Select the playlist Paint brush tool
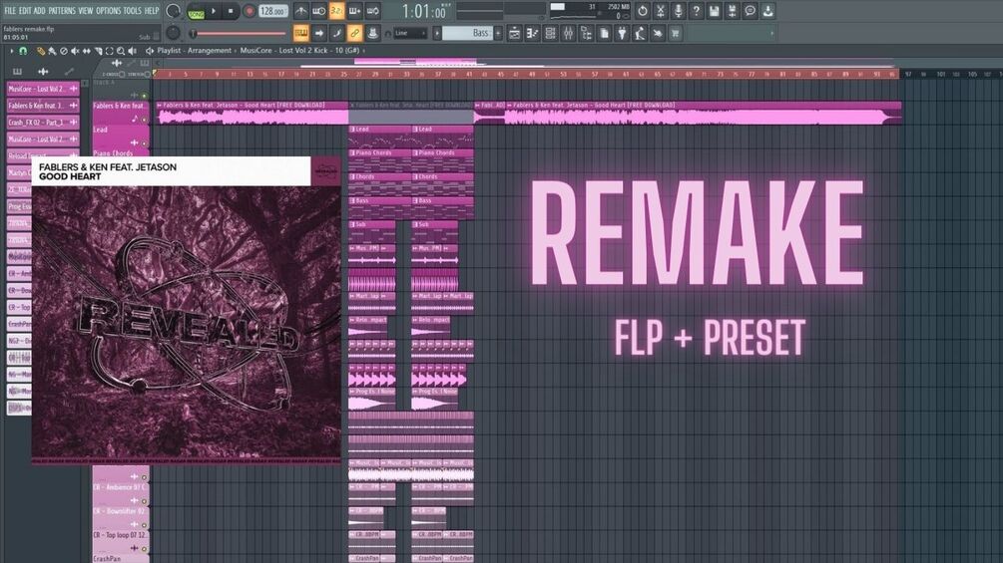 [52, 51]
